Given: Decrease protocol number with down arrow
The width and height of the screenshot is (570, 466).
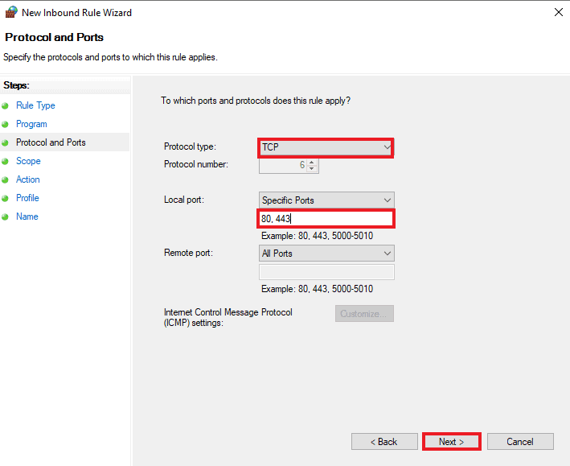Looking at the screenshot, I should (x=312, y=168).
